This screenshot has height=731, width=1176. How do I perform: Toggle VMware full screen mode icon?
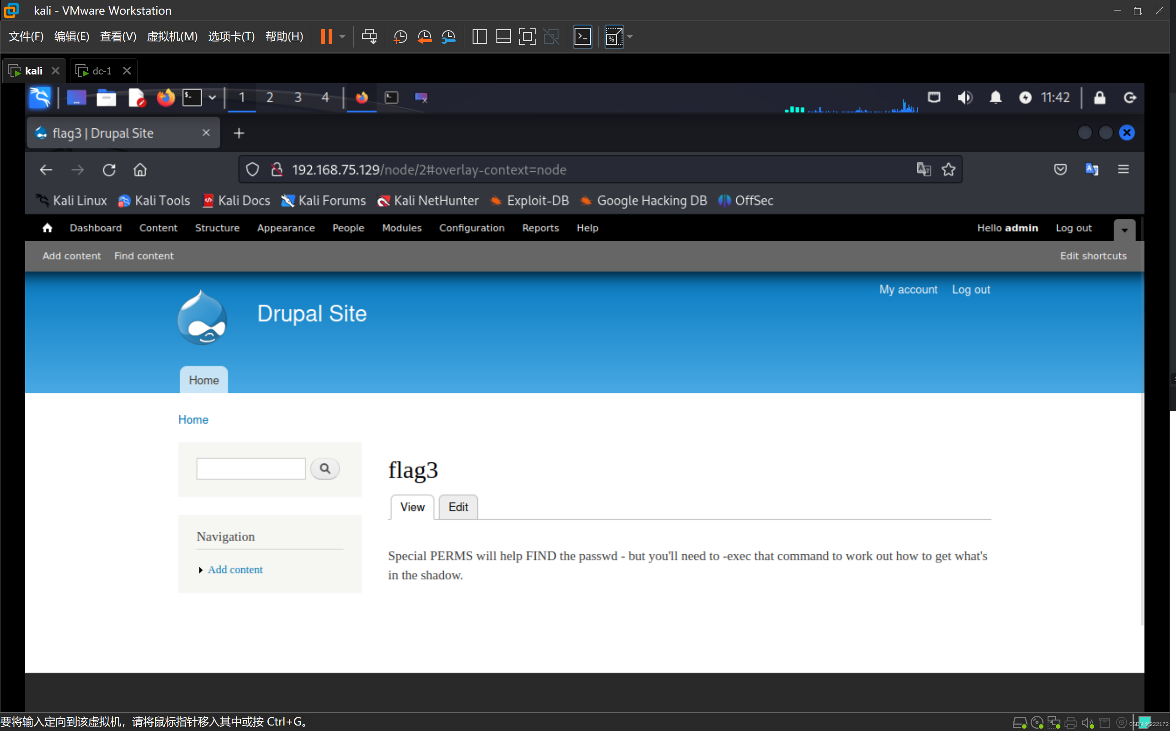click(x=527, y=37)
